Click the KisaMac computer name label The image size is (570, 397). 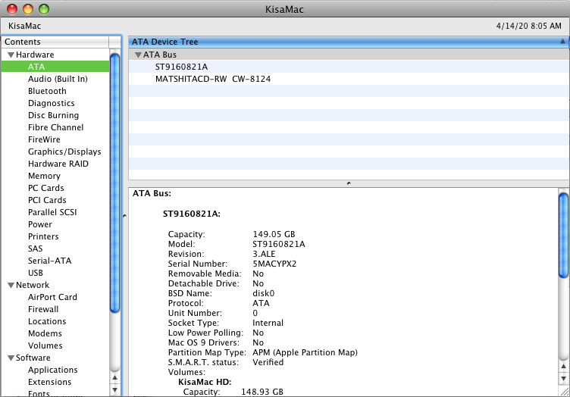click(25, 26)
